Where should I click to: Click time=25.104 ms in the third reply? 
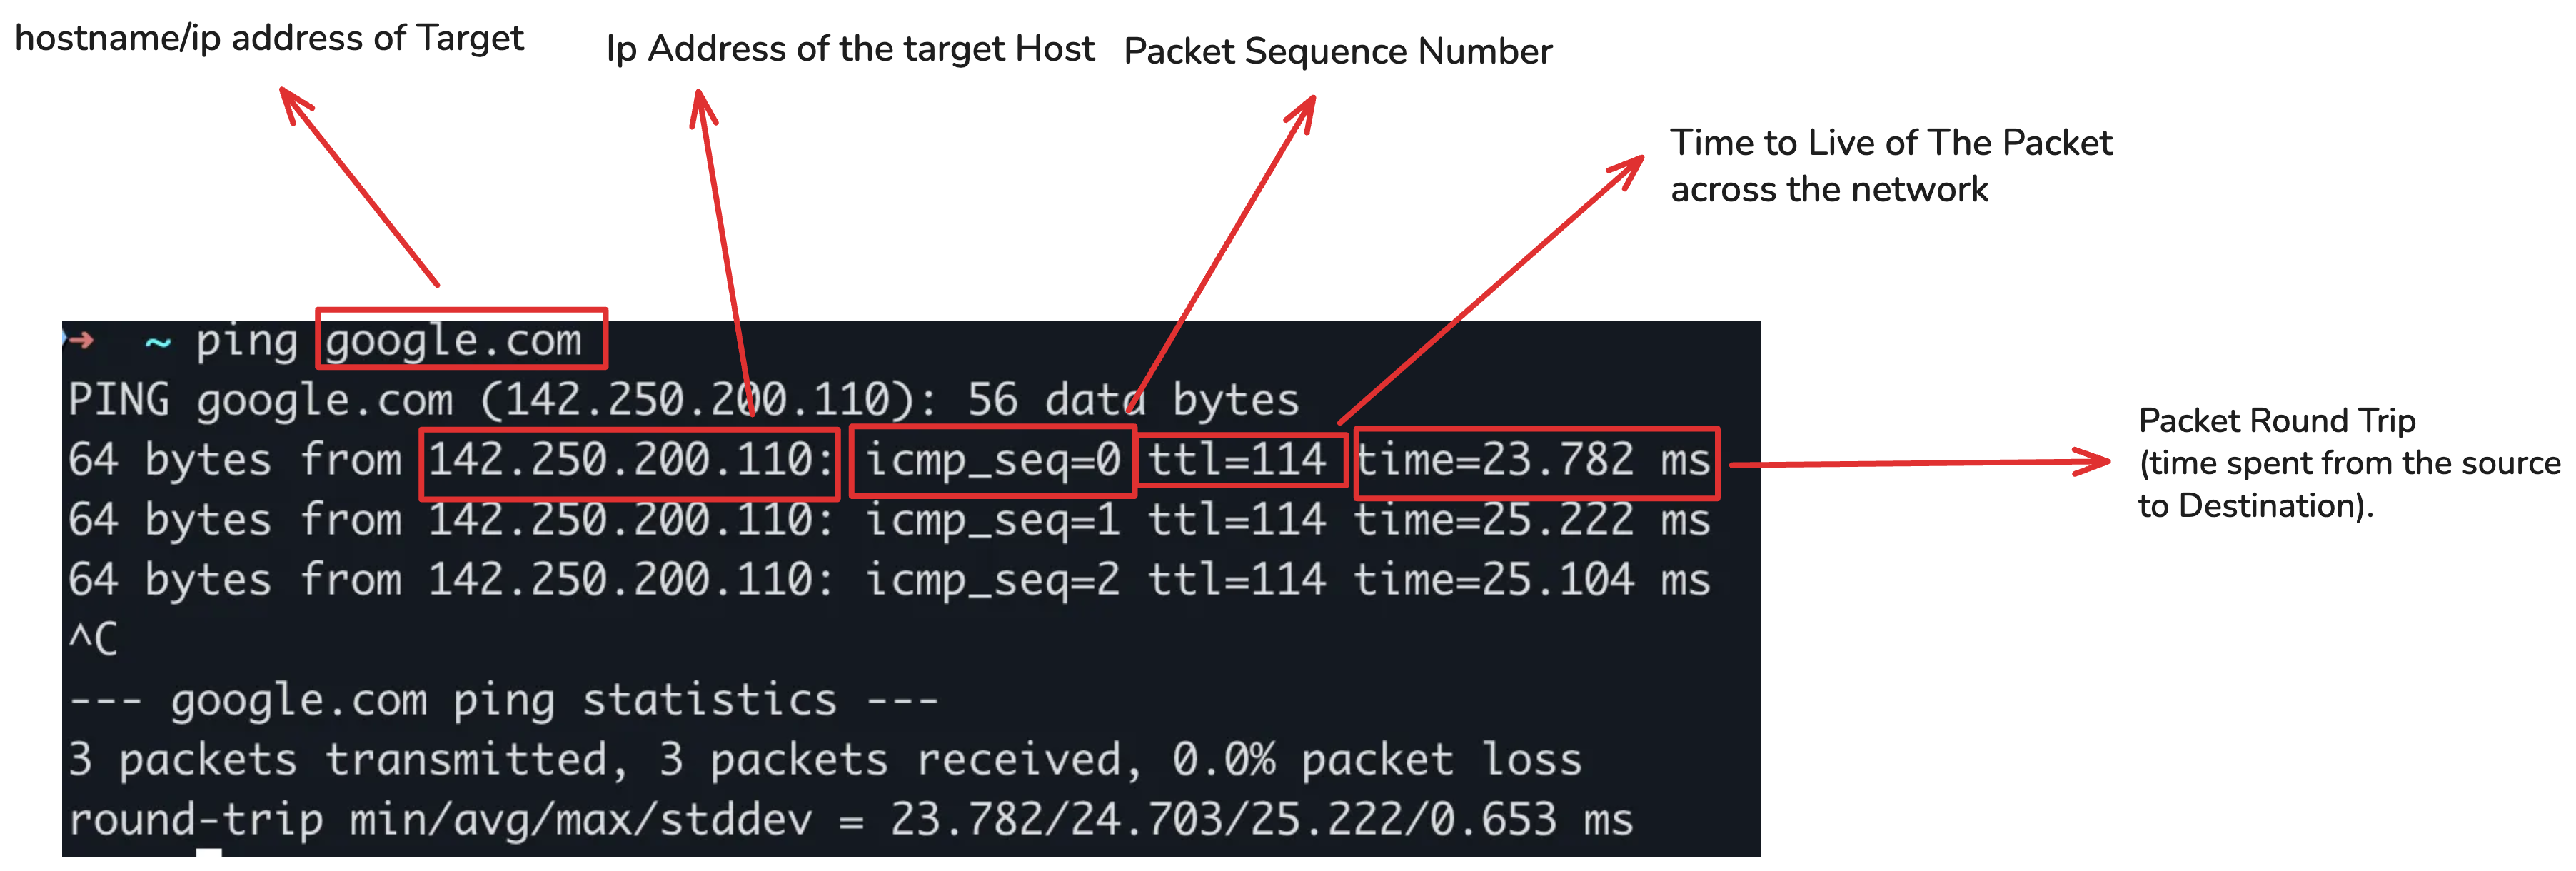click(x=1532, y=580)
